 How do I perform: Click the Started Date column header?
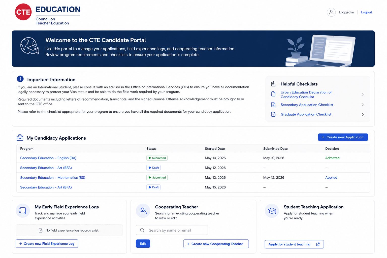tap(215, 149)
